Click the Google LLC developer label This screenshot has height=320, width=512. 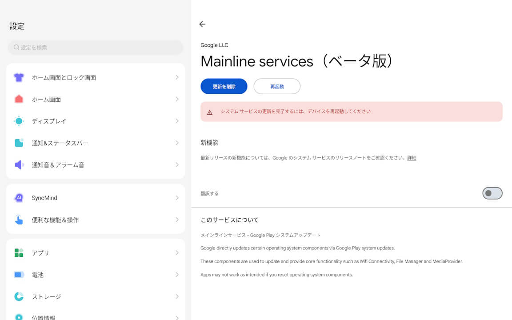pyautogui.click(x=214, y=45)
